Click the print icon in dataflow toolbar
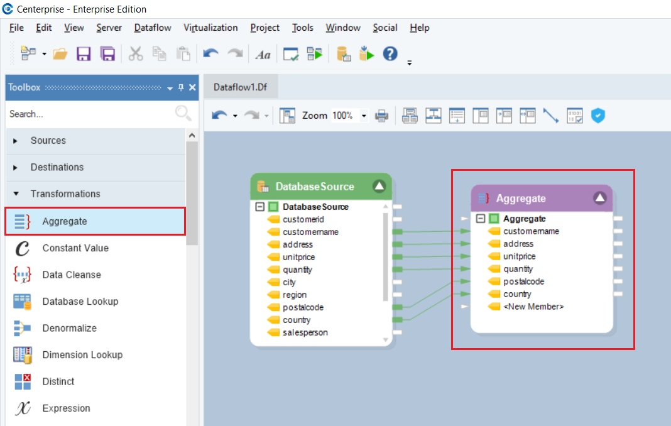This screenshot has height=426, width=671. click(381, 116)
